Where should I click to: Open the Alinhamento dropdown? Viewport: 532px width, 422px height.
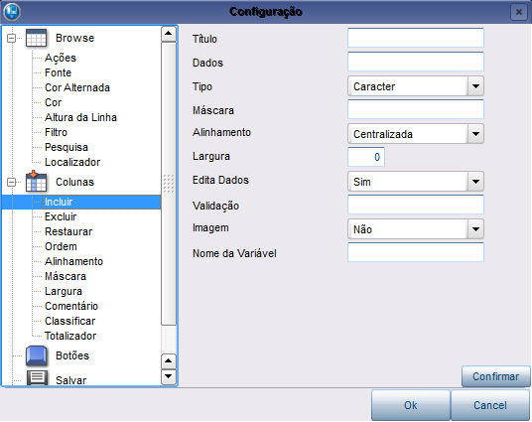(x=475, y=134)
